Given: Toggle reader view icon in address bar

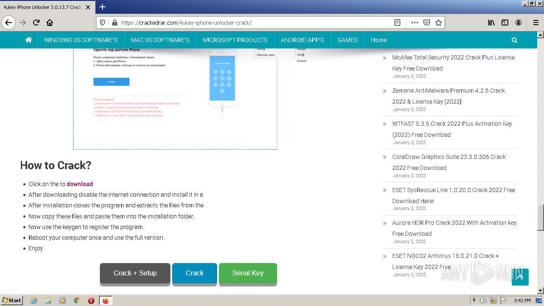Looking at the screenshot, I should pos(397,23).
